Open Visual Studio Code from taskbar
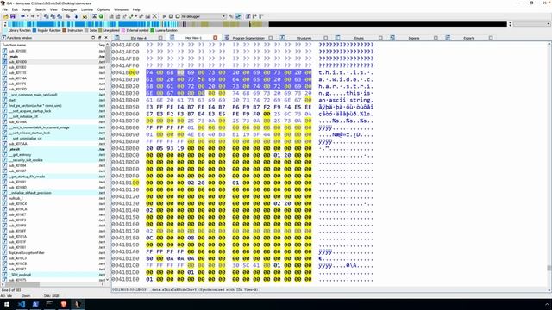552x310 pixels. click(x=21, y=304)
